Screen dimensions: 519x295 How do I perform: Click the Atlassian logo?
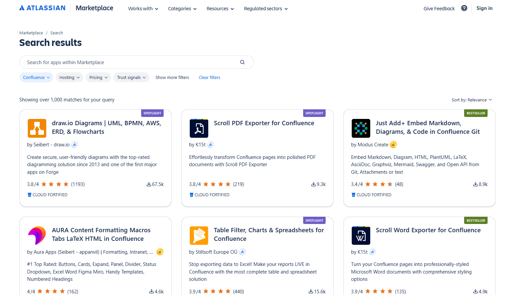pos(42,8)
